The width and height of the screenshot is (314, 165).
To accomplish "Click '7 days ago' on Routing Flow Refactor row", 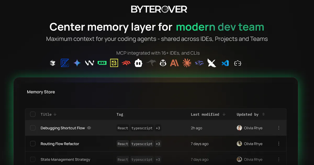I will click(200, 144).
